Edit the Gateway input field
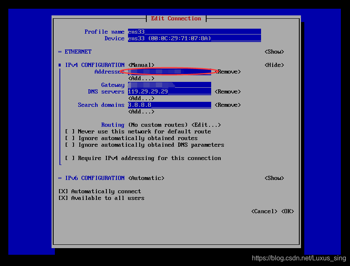350x266 pixels. 170,85
